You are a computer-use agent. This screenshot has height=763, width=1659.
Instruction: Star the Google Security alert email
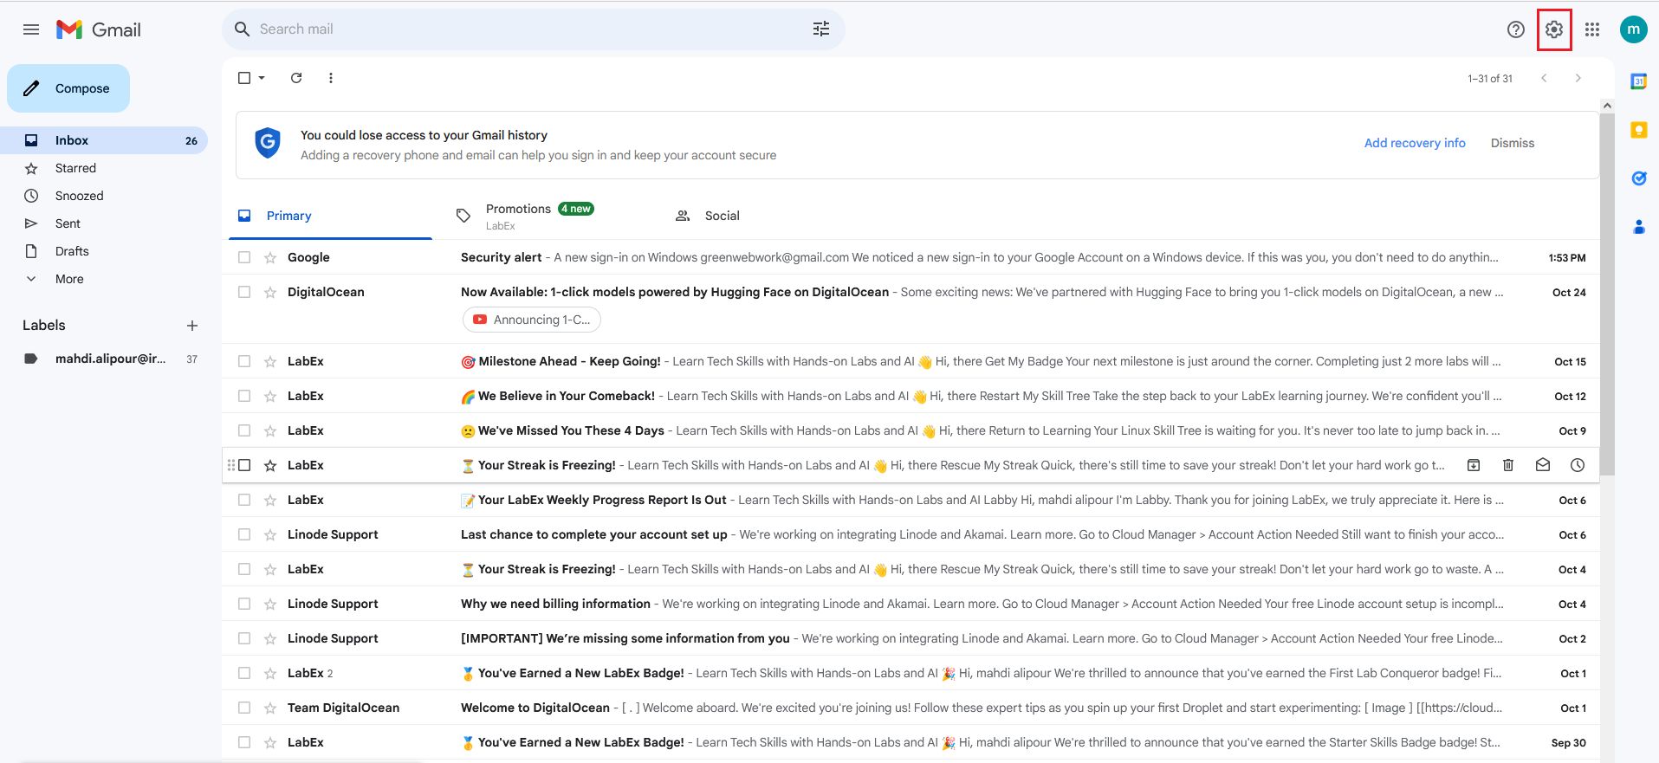270,258
